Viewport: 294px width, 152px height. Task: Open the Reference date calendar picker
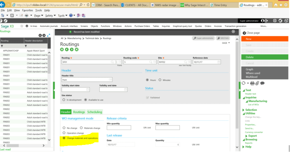[x=219, y=62]
